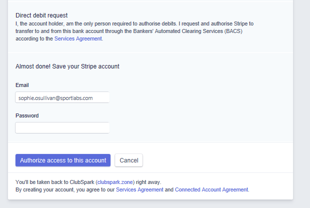Click the Cancel button
This screenshot has width=310, height=208.
[128, 160]
